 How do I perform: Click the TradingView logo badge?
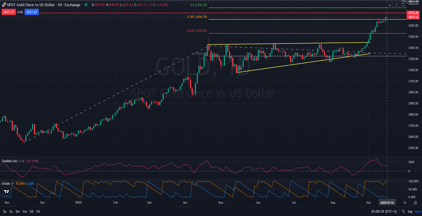6,191
